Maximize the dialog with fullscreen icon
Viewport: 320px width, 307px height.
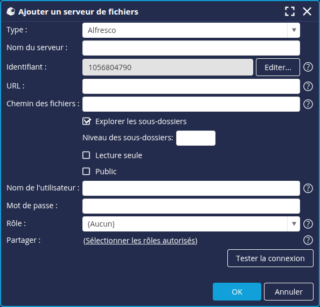coord(290,11)
